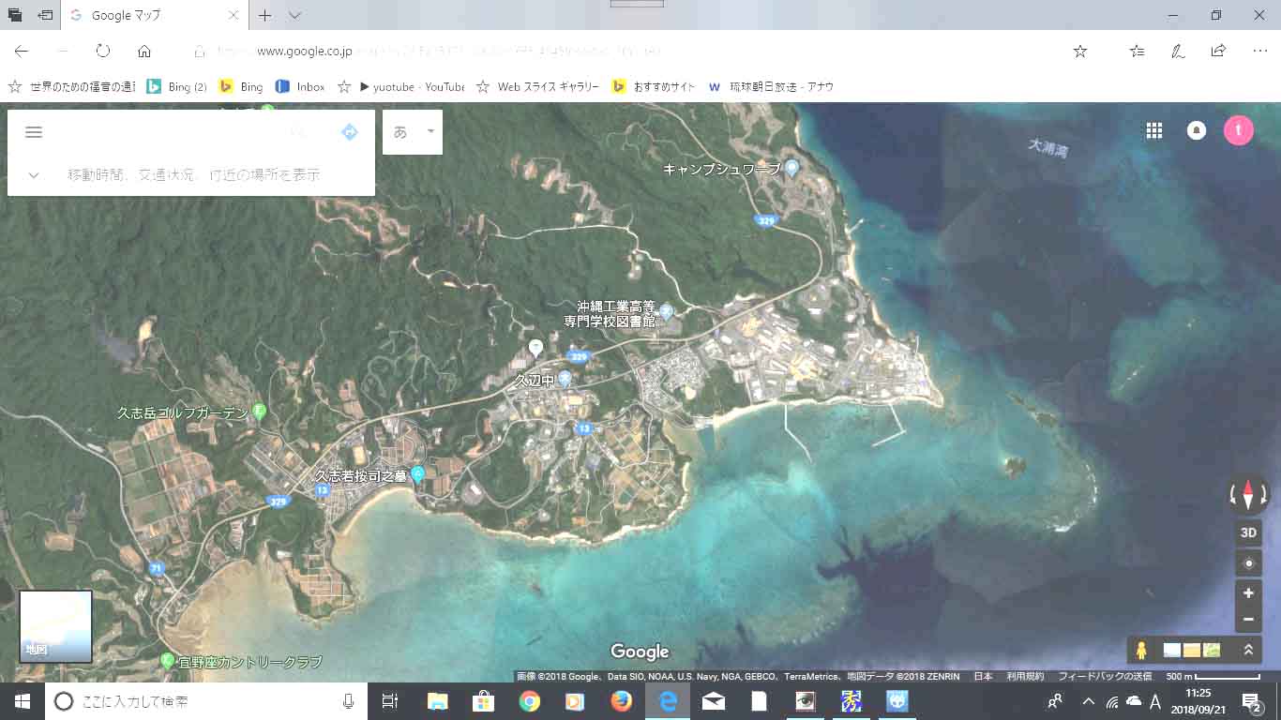The width and height of the screenshot is (1281, 720).
Task: Click the 500 m scale bar
Action: [1213, 676]
